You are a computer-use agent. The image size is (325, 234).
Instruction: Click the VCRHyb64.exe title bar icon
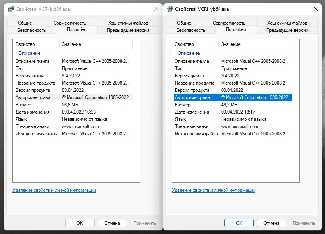pyautogui.click(x=169, y=9)
